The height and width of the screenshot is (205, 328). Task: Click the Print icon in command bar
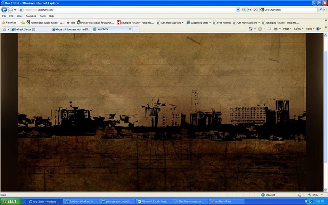coord(276,29)
